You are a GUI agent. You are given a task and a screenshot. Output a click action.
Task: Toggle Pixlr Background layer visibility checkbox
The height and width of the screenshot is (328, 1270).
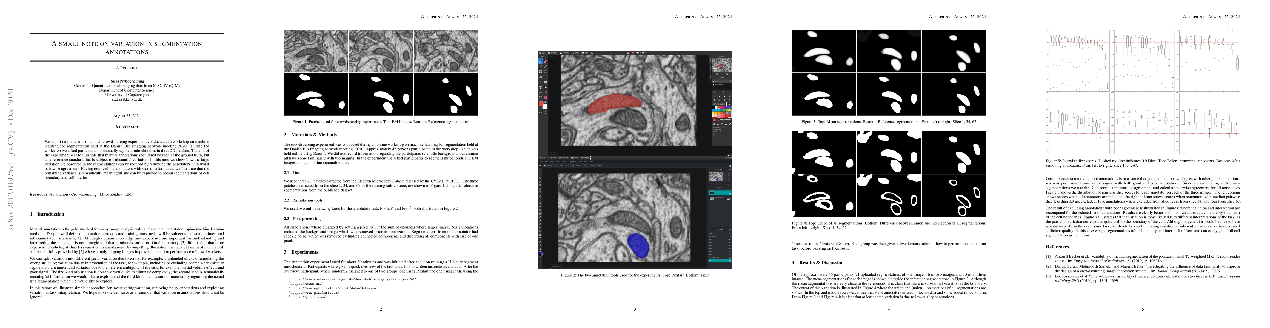730,199
